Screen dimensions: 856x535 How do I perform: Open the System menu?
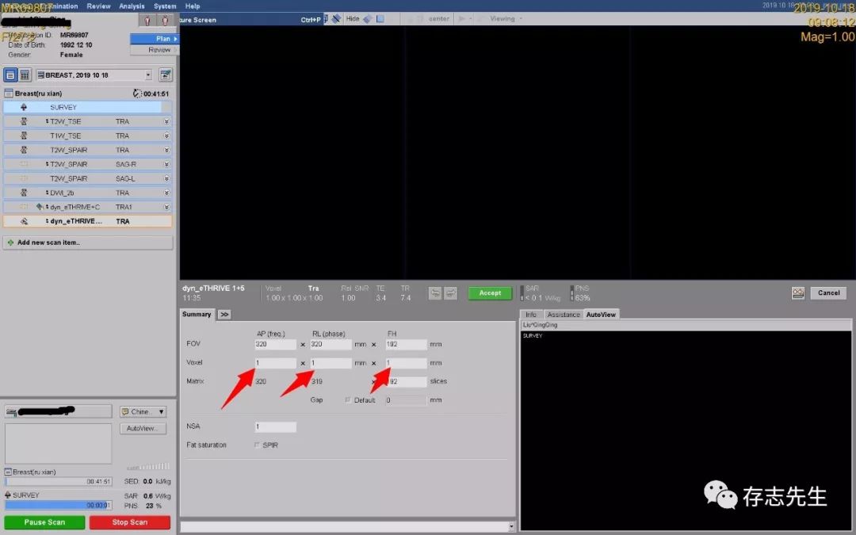tap(165, 6)
